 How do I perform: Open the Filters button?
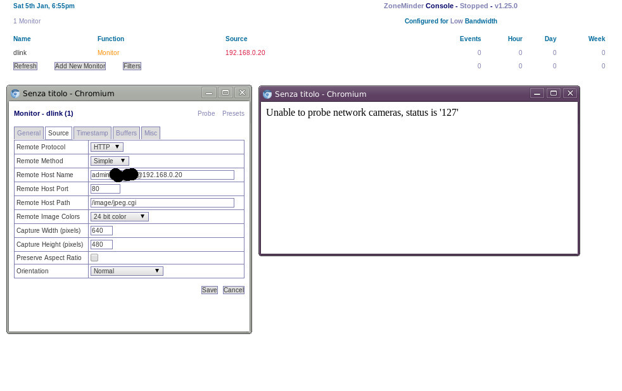pos(132,66)
